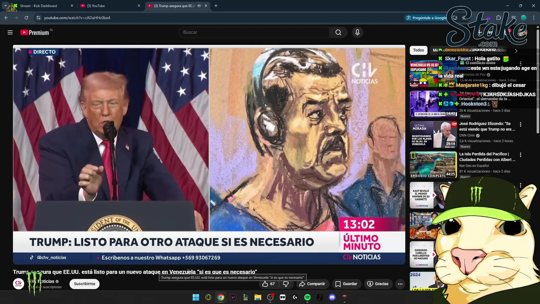
Task: Open La Isla Perdida del Pacífico video title
Action: tap(487, 157)
